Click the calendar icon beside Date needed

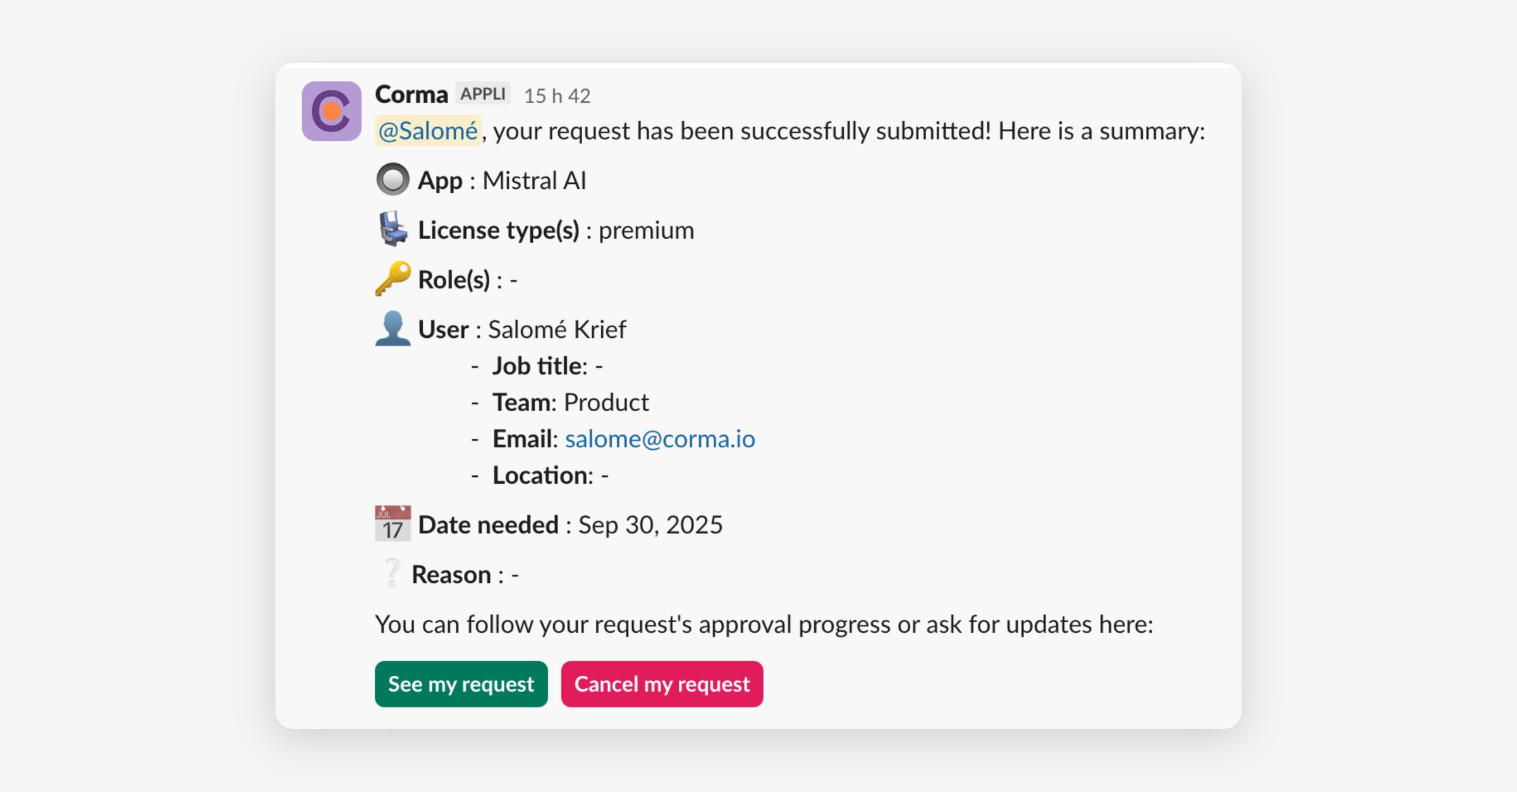[x=393, y=524]
